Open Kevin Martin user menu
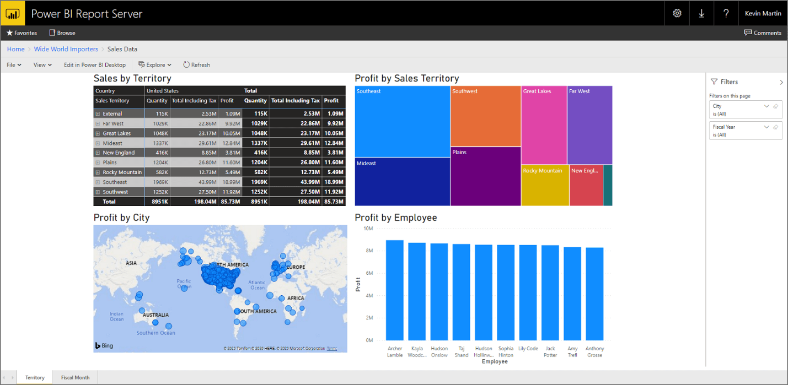Screen dimensions: 788x385 coord(763,14)
